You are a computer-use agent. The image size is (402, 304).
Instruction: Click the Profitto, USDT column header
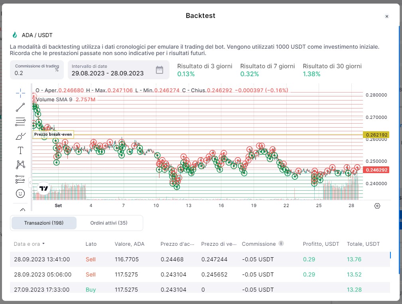click(321, 244)
